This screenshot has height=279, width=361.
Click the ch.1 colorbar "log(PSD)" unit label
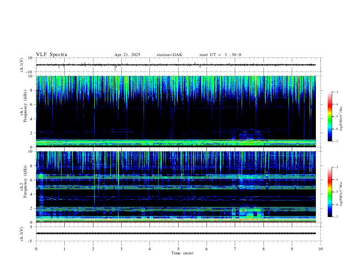341,119
